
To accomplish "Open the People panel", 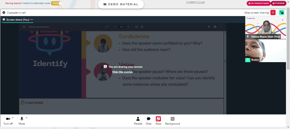I will [x=138, y=121].
